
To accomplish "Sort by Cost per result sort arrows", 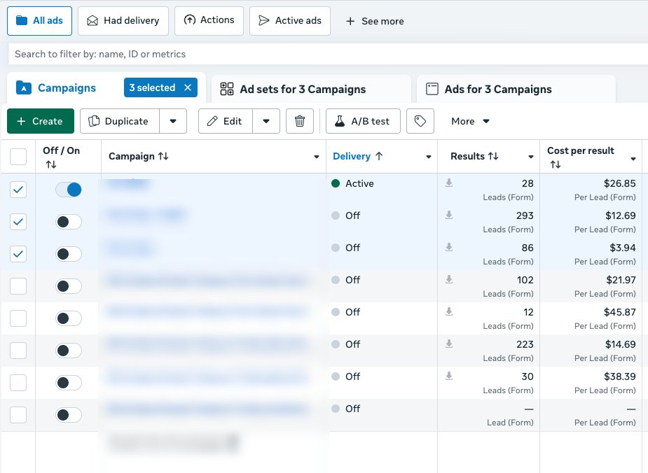I will tap(556, 164).
